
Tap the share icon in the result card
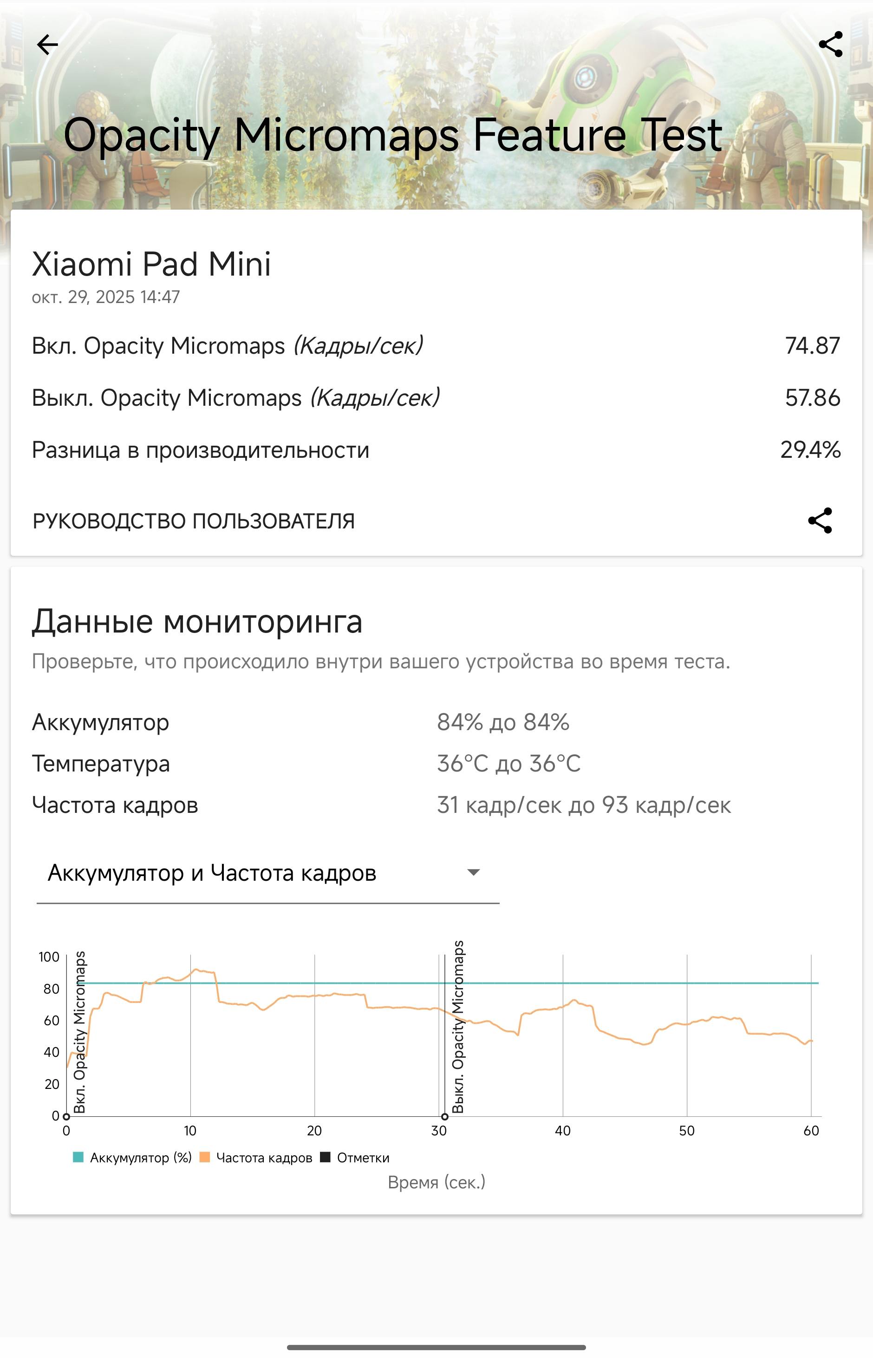tap(820, 520)
